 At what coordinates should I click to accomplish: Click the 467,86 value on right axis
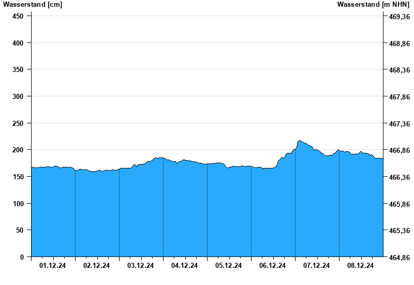click(400, 97)
